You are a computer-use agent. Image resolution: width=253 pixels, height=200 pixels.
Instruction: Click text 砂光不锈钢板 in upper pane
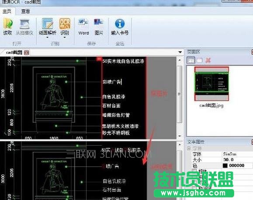pyautogui.click(x=116, y=133)
